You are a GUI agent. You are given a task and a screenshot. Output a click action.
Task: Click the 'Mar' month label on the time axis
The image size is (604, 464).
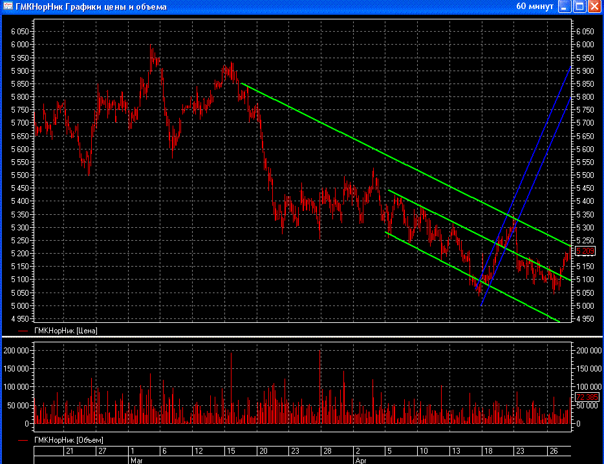click(136, 461)
